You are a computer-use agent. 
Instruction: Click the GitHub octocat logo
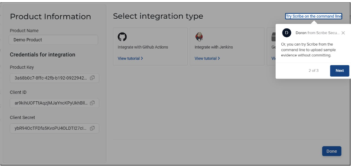[122, 37]
